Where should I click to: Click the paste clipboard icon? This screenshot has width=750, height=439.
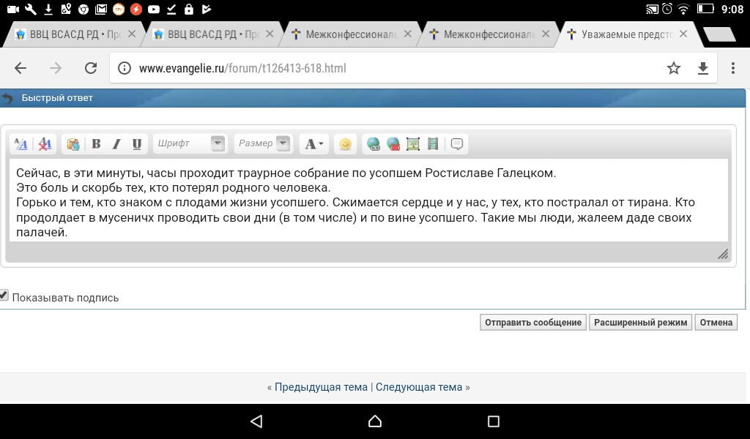click(73, 144)
